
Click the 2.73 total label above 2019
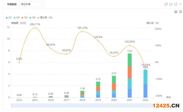tap(98, 79)
